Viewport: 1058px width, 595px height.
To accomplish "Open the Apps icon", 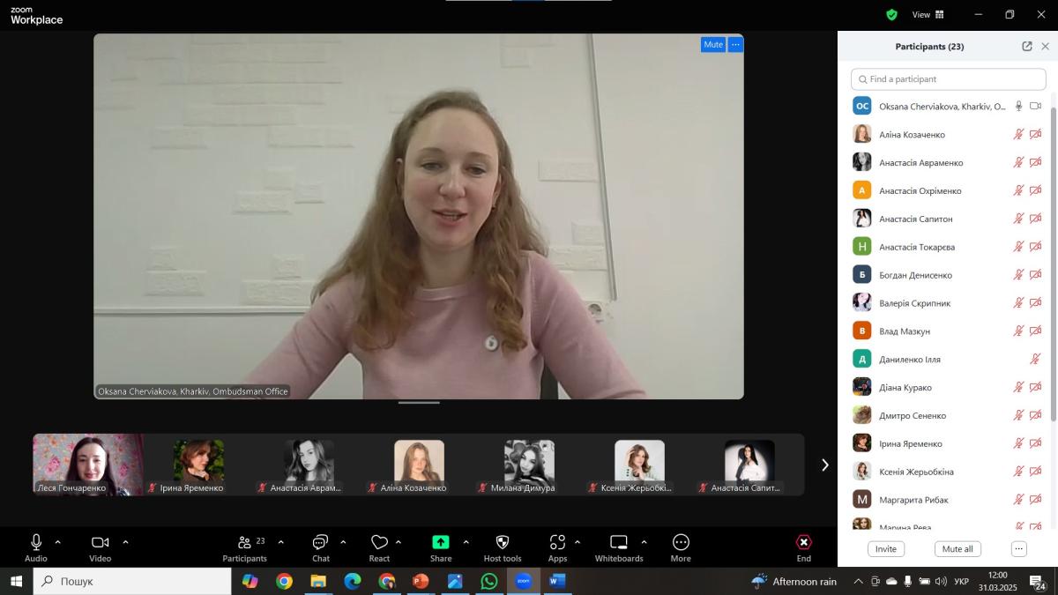I will [557, 542].
